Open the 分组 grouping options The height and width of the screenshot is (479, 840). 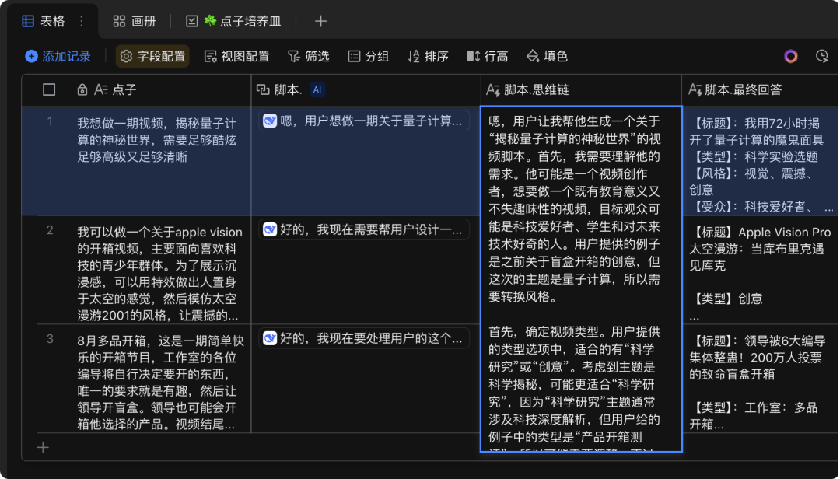(367, 57)
